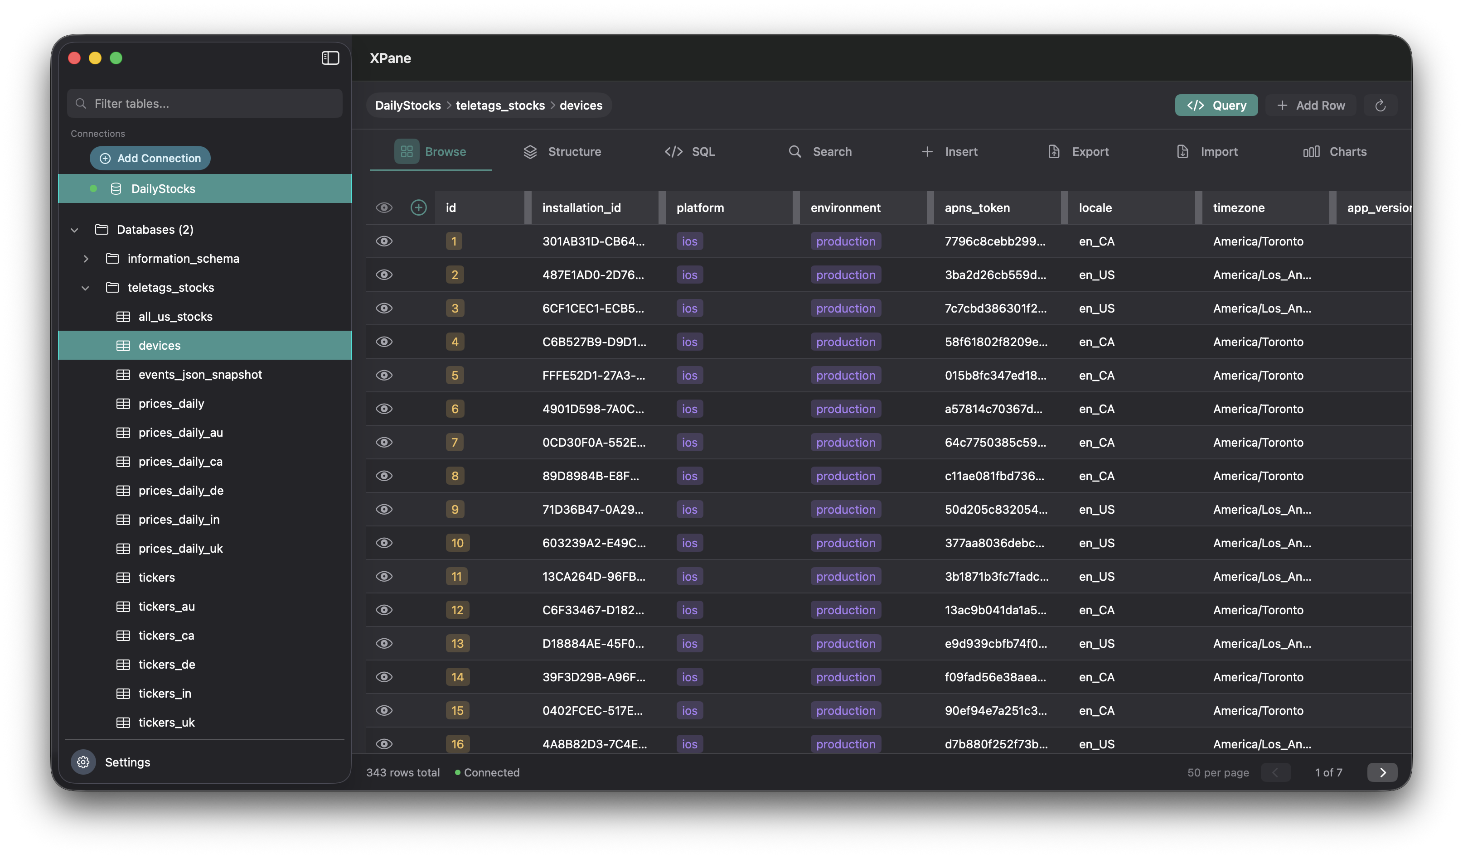
Task: Click the Search magnifier icon in tab bar
Action: click(x=795, y=151)
